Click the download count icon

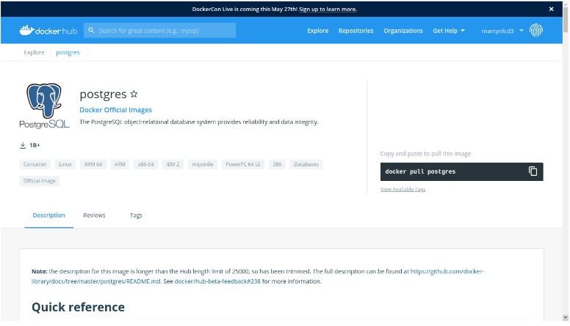click(23, 145)
